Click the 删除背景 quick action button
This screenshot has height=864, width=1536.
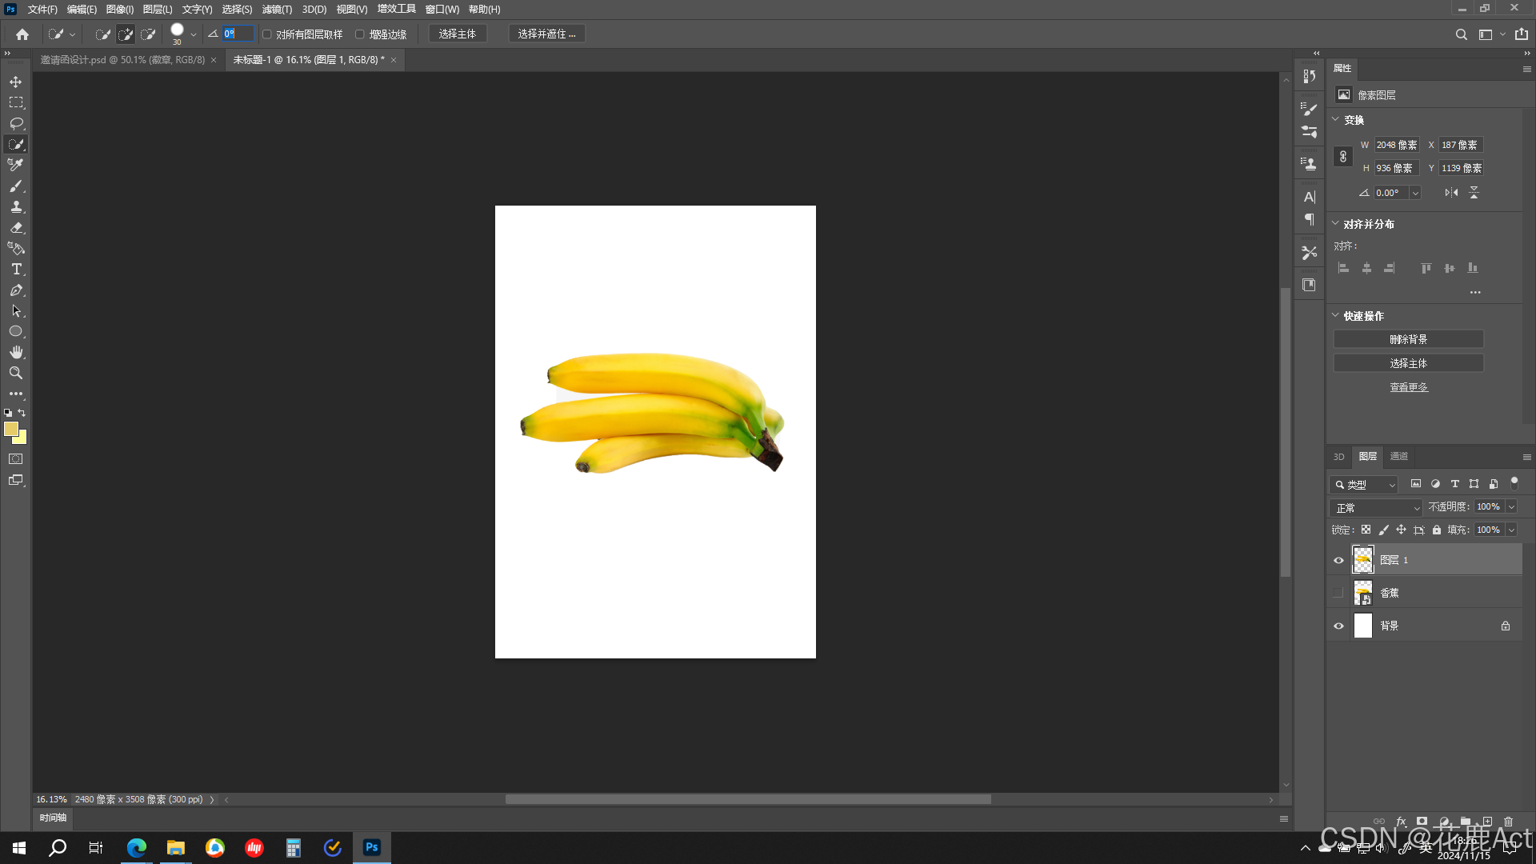pyautogui.click(x=1408, y=339)
